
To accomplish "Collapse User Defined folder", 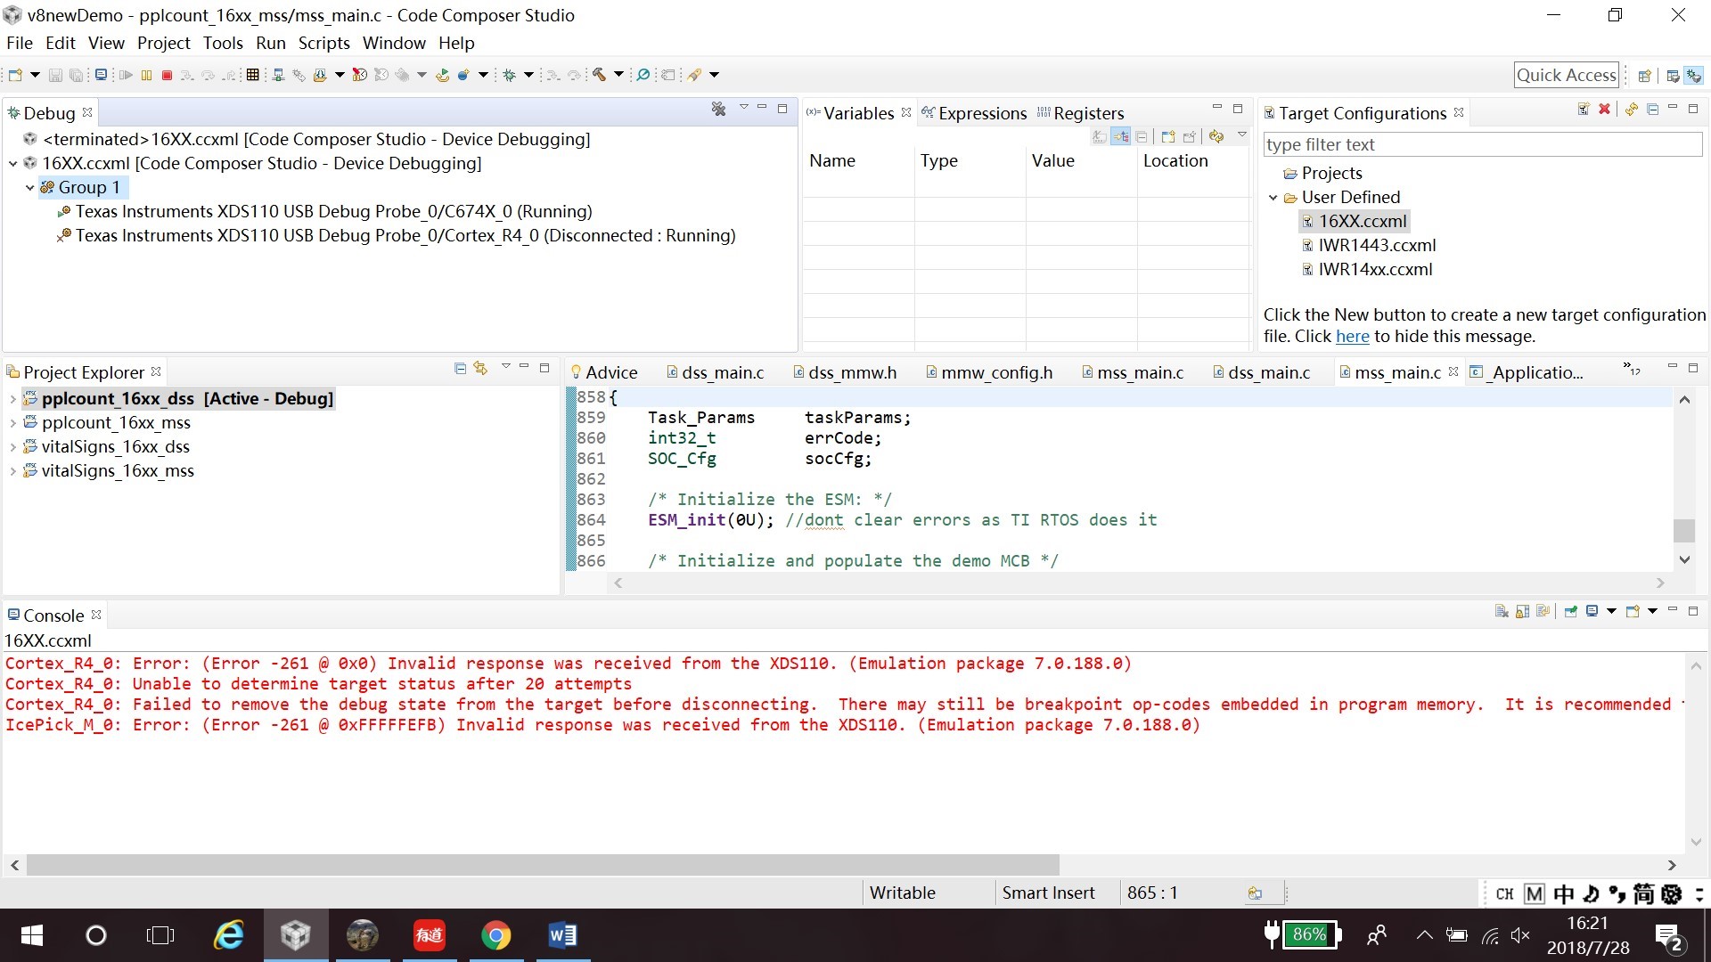I will coord(1273,198).
